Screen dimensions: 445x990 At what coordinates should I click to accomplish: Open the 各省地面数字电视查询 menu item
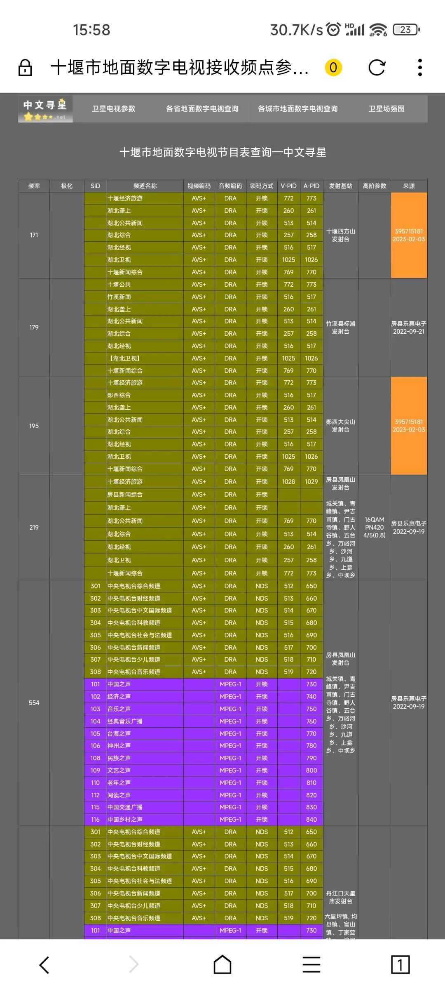point(202,109)
